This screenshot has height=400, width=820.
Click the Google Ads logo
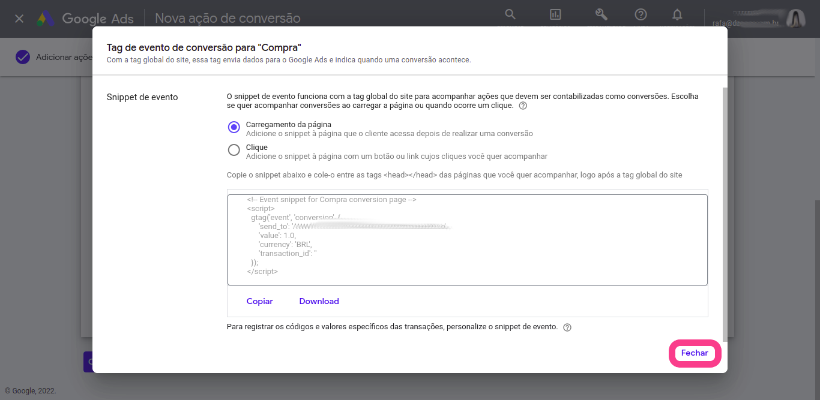tap(85, 19)
